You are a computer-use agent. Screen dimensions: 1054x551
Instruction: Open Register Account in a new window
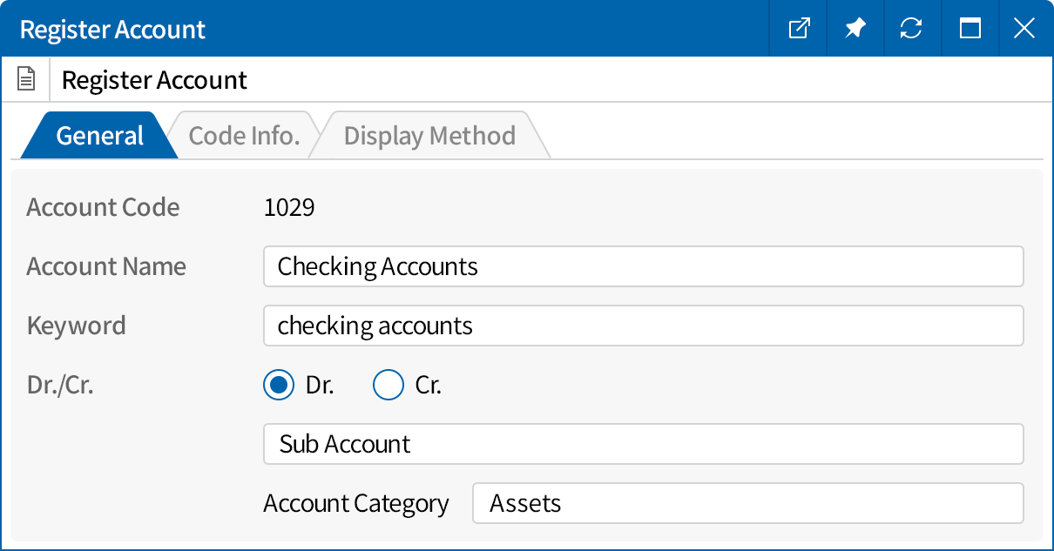tap(798, 28)
